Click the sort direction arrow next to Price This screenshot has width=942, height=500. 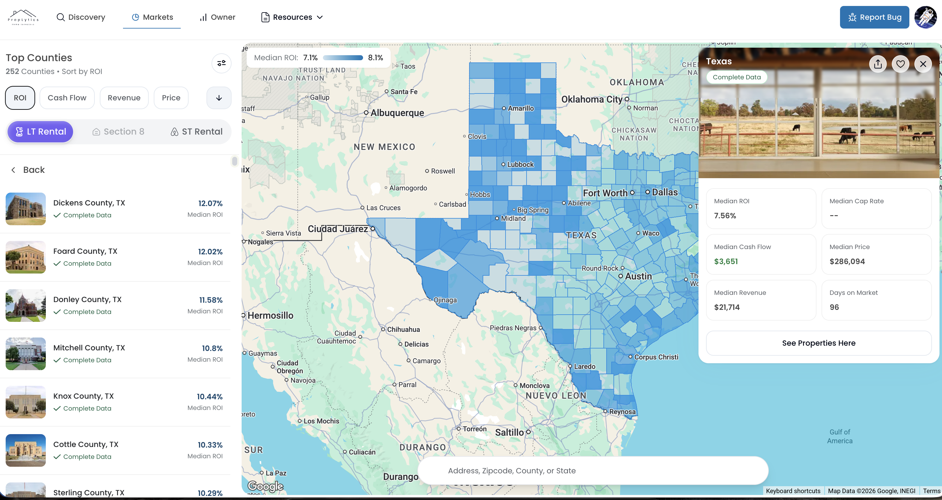tap(219, 98)
